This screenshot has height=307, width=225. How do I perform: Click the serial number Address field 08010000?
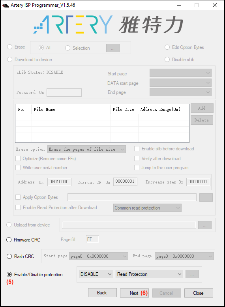tap(59, 182)
